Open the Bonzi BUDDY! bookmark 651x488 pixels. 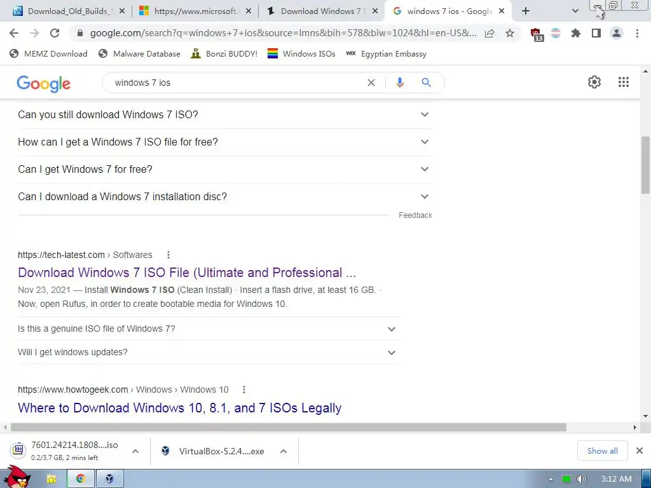pyautogui.click(x=224, y=53)
